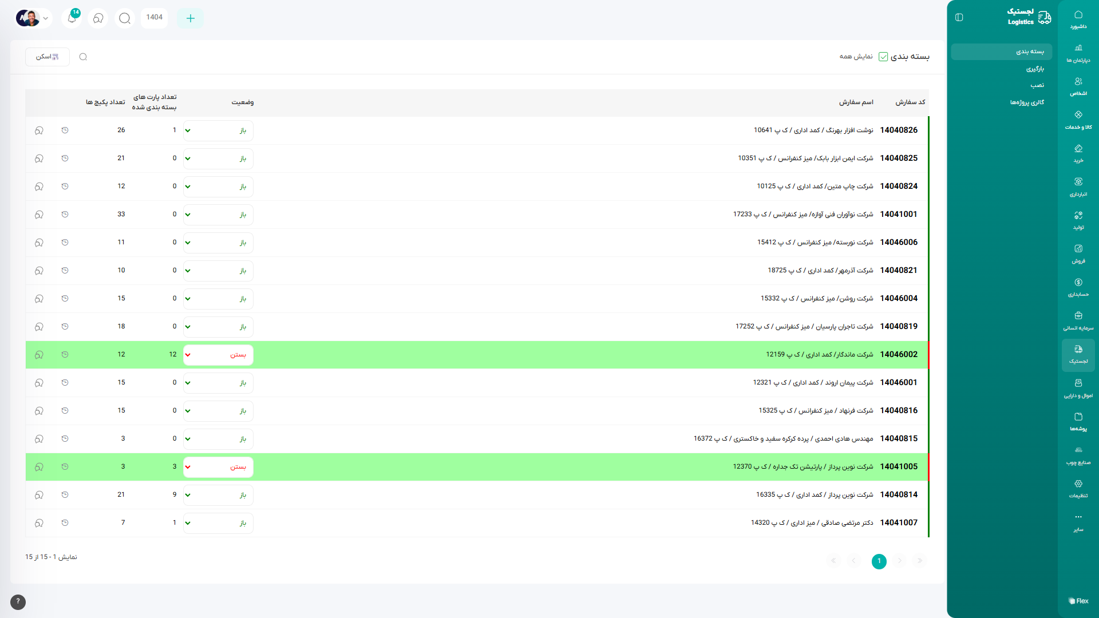Expand status dropdown for order 14041007
The image size is (1099, 618).
218,523
